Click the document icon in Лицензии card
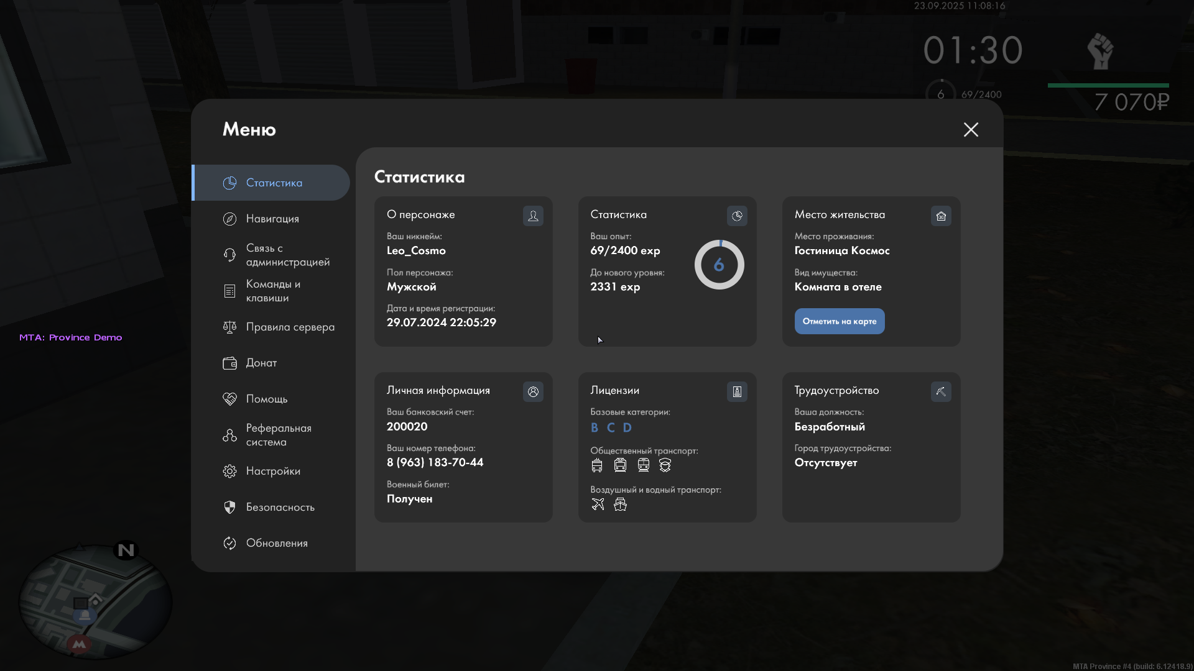 pyautogui.click(x=737, y=391)
